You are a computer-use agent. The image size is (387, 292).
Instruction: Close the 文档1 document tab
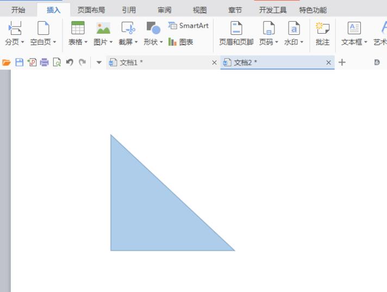click(214, 63)
